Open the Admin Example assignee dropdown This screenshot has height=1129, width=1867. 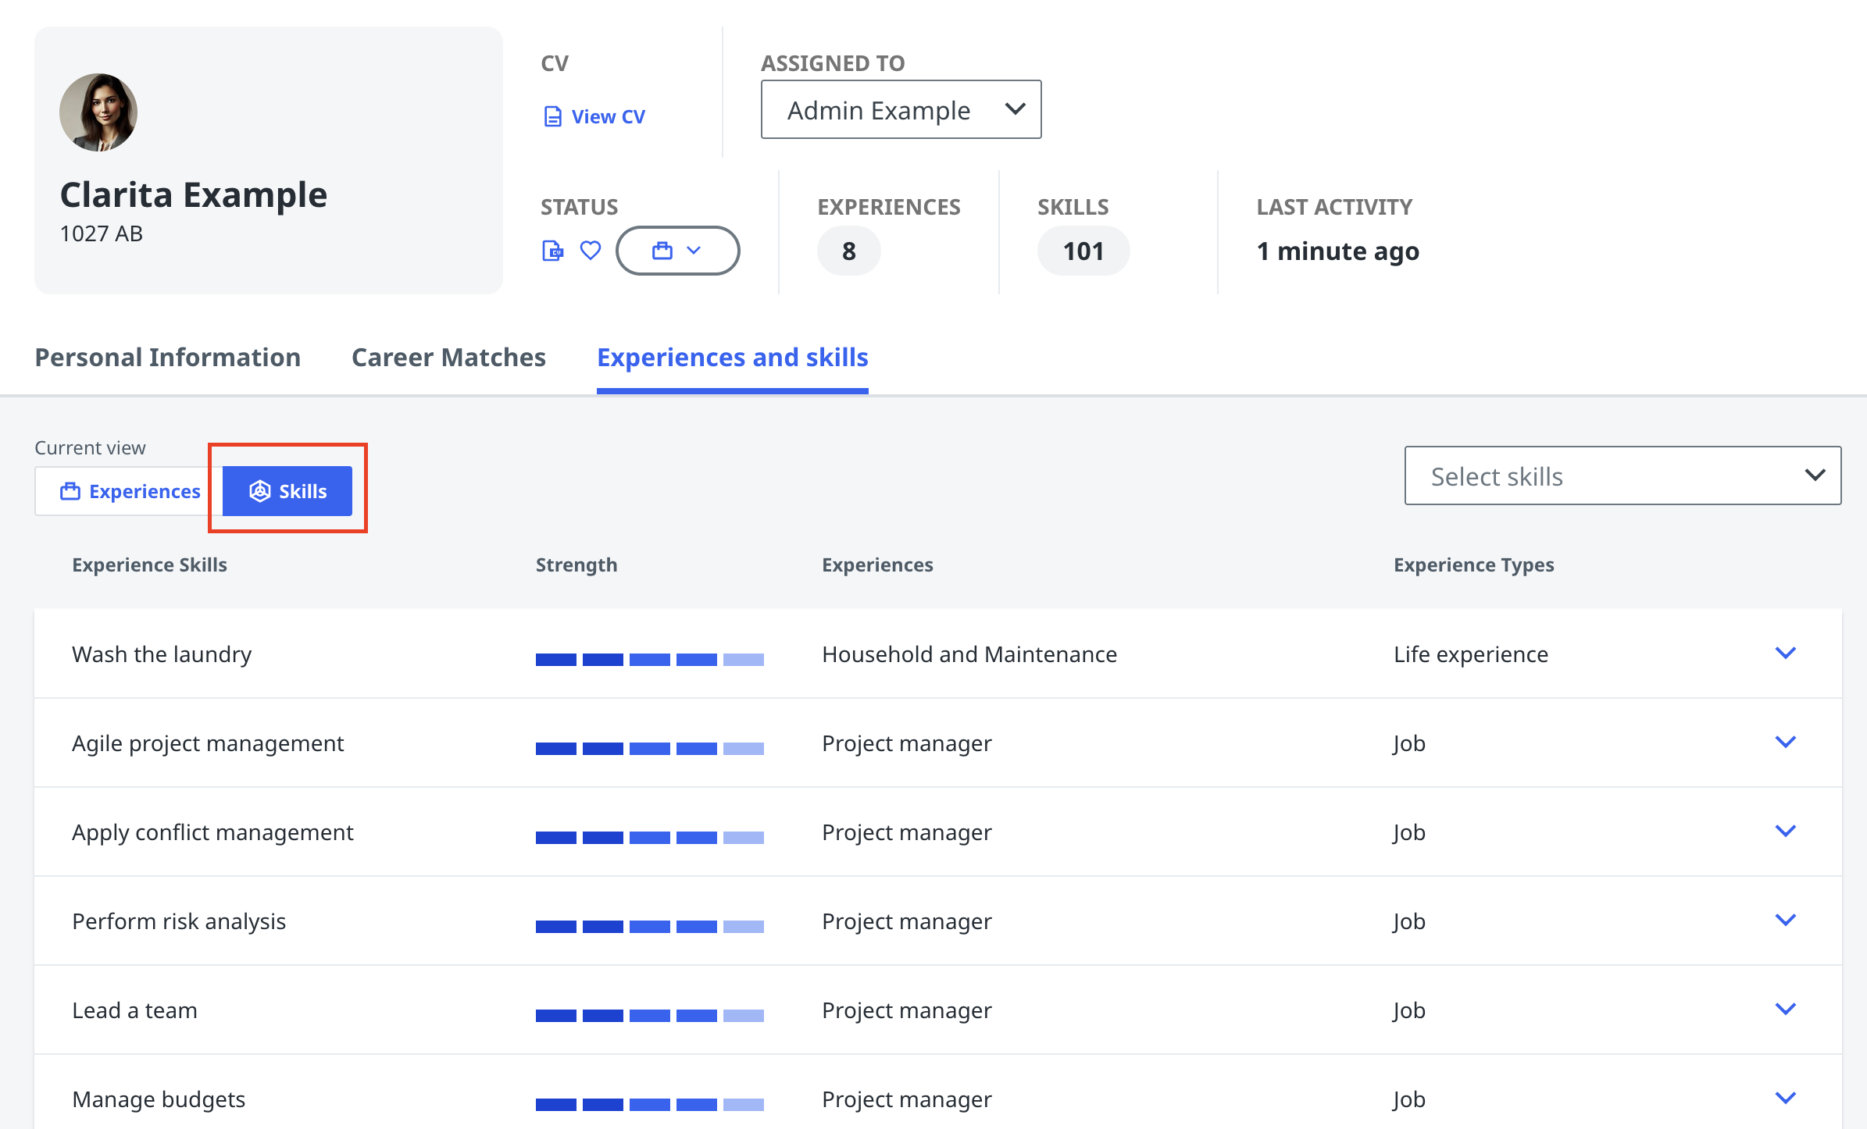(x=901, y=110)
